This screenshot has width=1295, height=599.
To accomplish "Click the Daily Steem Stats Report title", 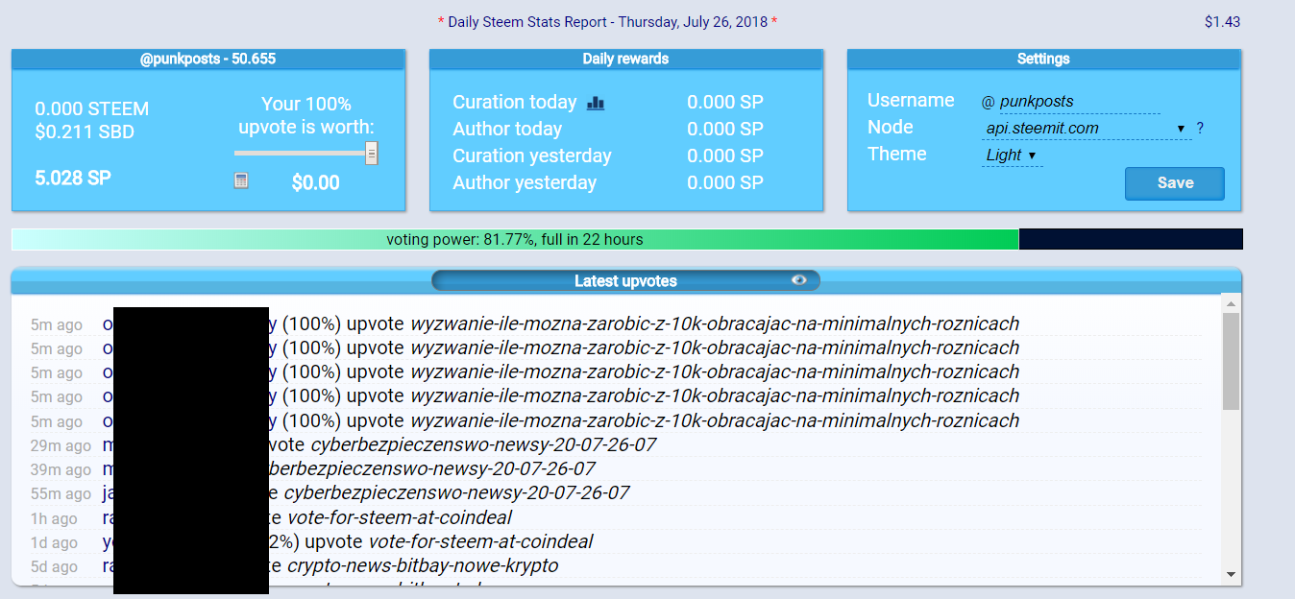I will (607, 21).
